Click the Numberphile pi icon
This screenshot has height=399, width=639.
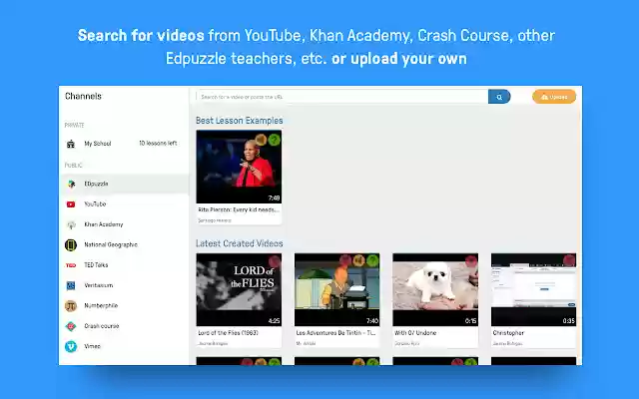click(71, 306)
